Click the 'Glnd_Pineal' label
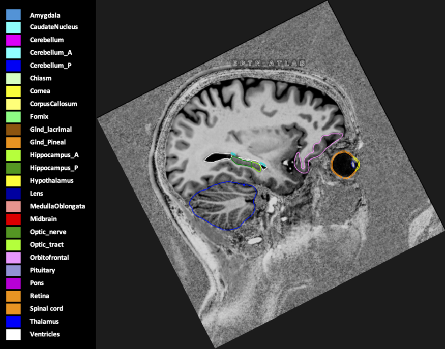Viewport: 445px width, 349px height. pos(48,142)
